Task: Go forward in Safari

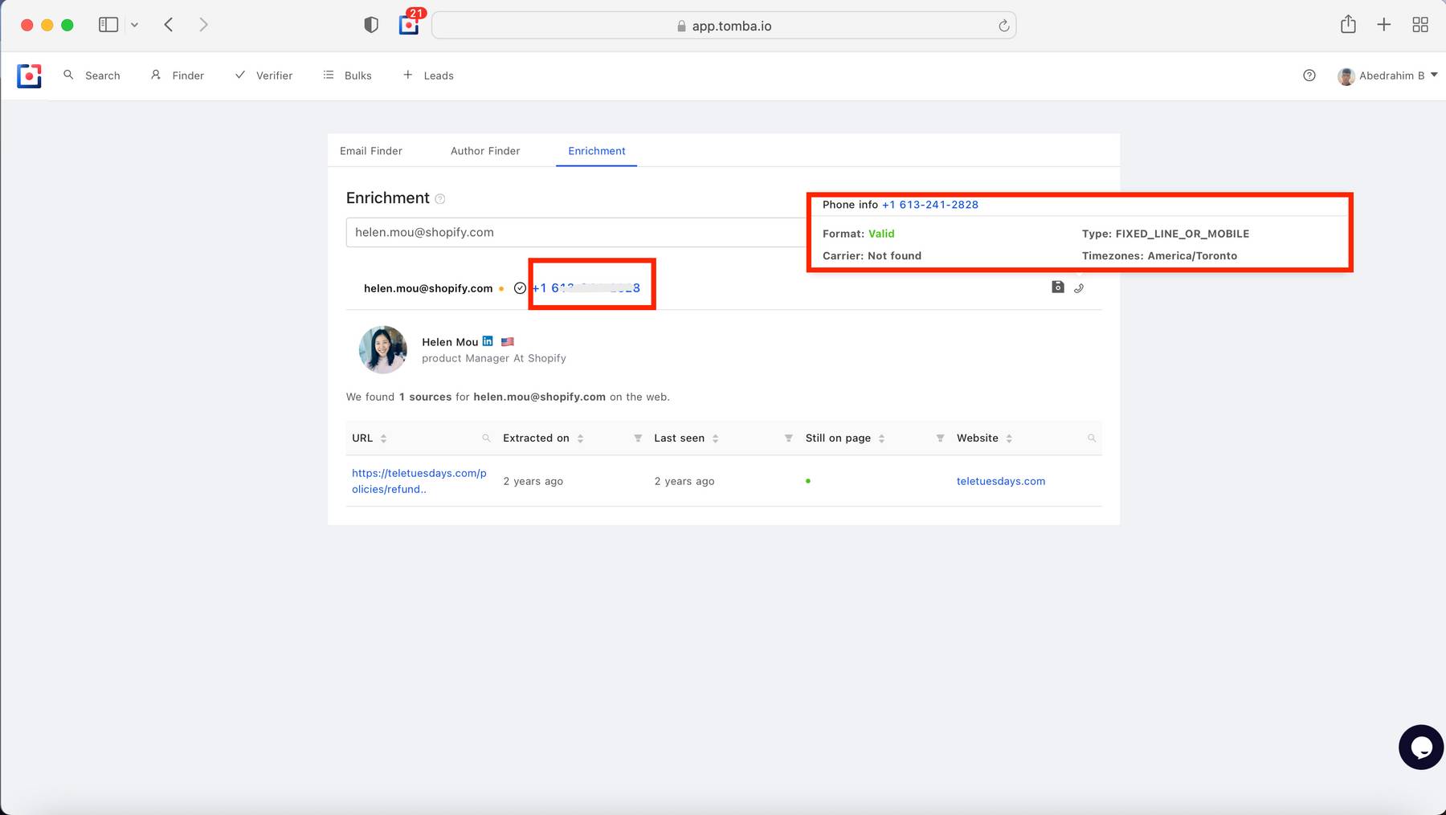Action: 203,25
